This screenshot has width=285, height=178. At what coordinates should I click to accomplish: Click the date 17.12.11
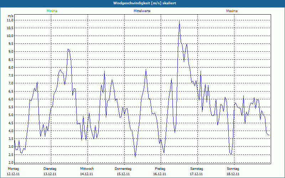coord(196,174)
